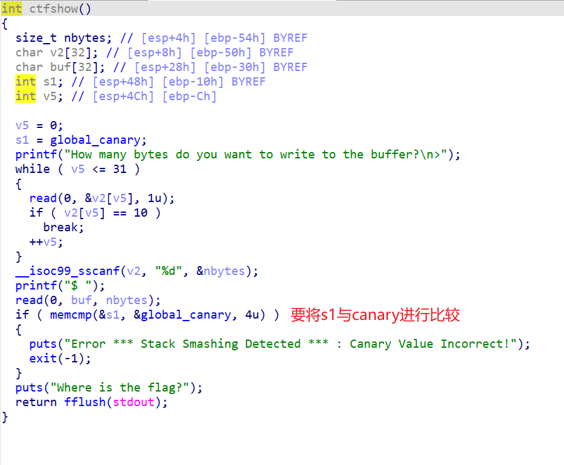Screen dimensions: 564x465
Task: Click the ctfshow function name
Action: pyautogui.click(x=54, y=9)
